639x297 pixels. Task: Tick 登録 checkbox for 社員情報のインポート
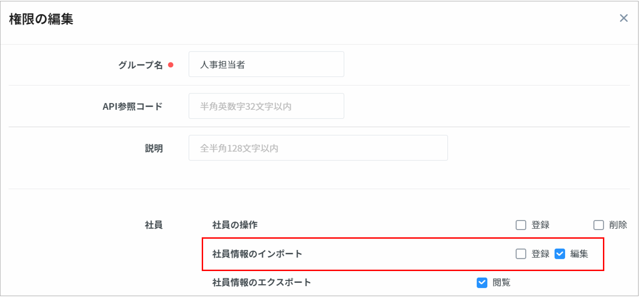tap(521, 254)
